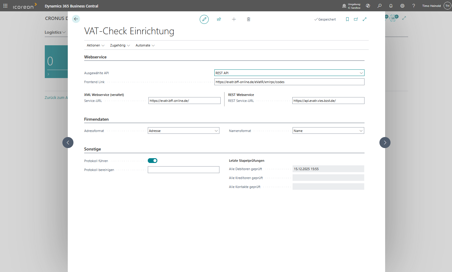Click the Protokoll bereinigen input field
Viewport: 452px width, 272px height.
[x=183, y=170]
